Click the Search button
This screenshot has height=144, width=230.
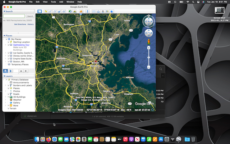(x=30, y=16)
